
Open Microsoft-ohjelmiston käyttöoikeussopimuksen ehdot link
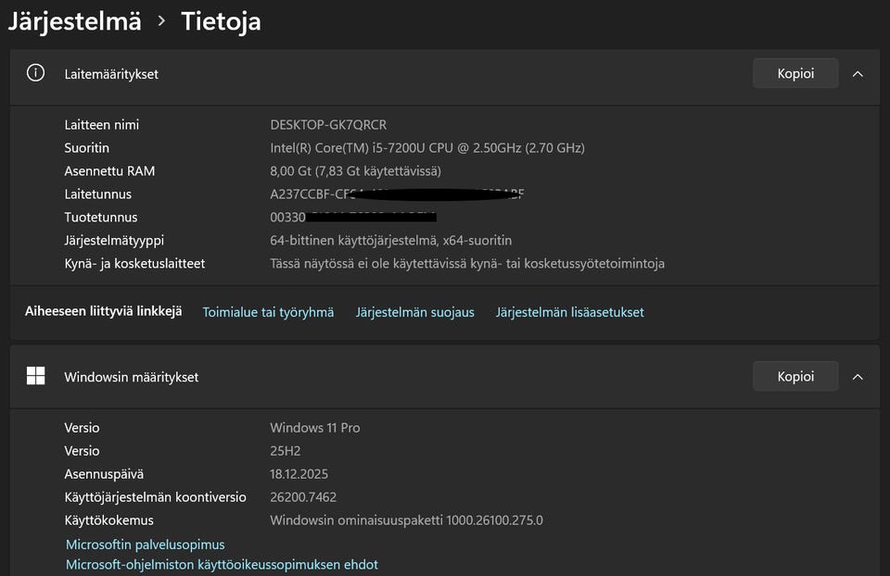coord(222,564)
